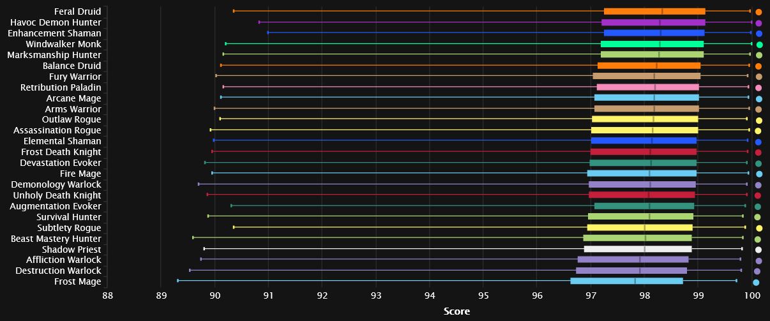Screen dimensions: 770x321
Task: Select the tan Fury Warrior box bar
Action: 647,76
